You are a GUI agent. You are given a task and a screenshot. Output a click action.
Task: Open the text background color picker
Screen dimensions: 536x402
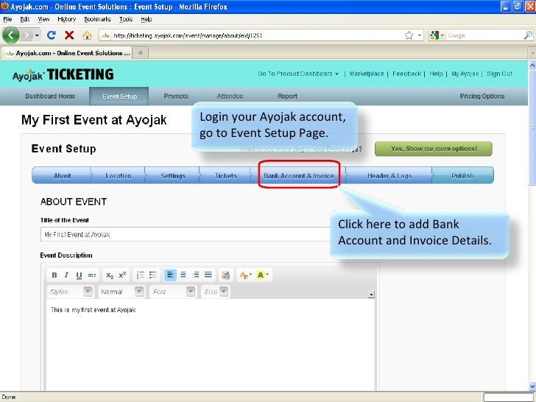(x=262, y=275)
